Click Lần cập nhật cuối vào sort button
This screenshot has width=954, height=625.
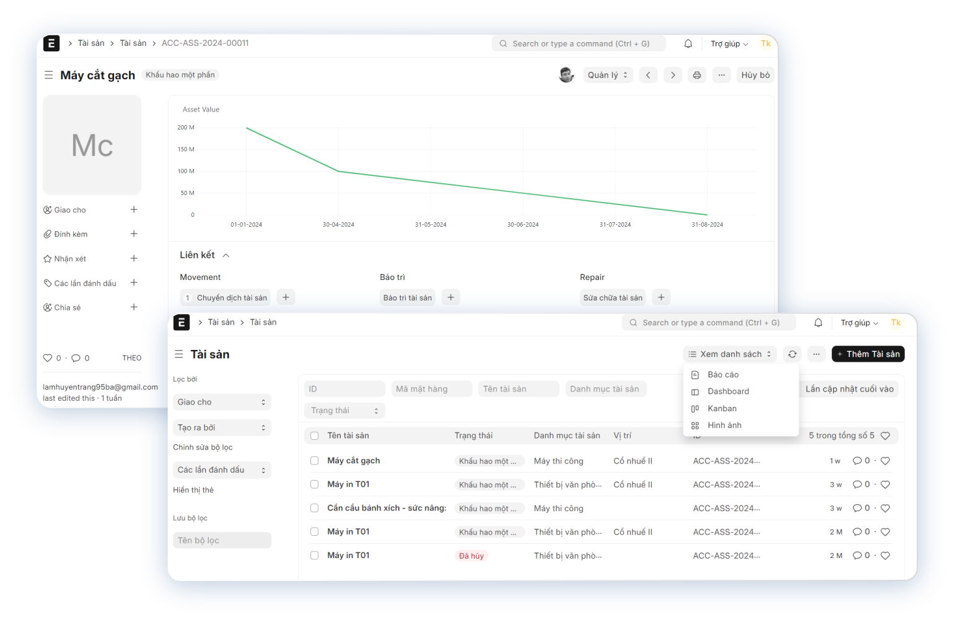849,389
